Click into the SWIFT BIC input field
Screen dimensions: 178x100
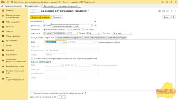click(x=86, y=42)
